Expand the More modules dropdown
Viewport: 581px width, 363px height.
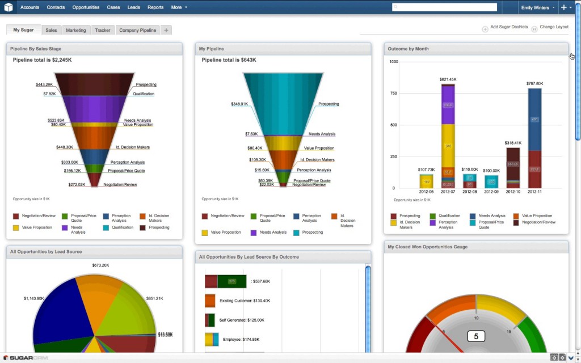pos(179,7)
